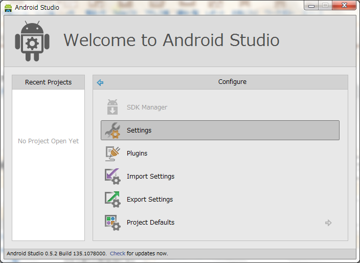Viewport: 360px width, 263px height.
Task: Minimize the Android Studio window
Action: click(311, 6)
